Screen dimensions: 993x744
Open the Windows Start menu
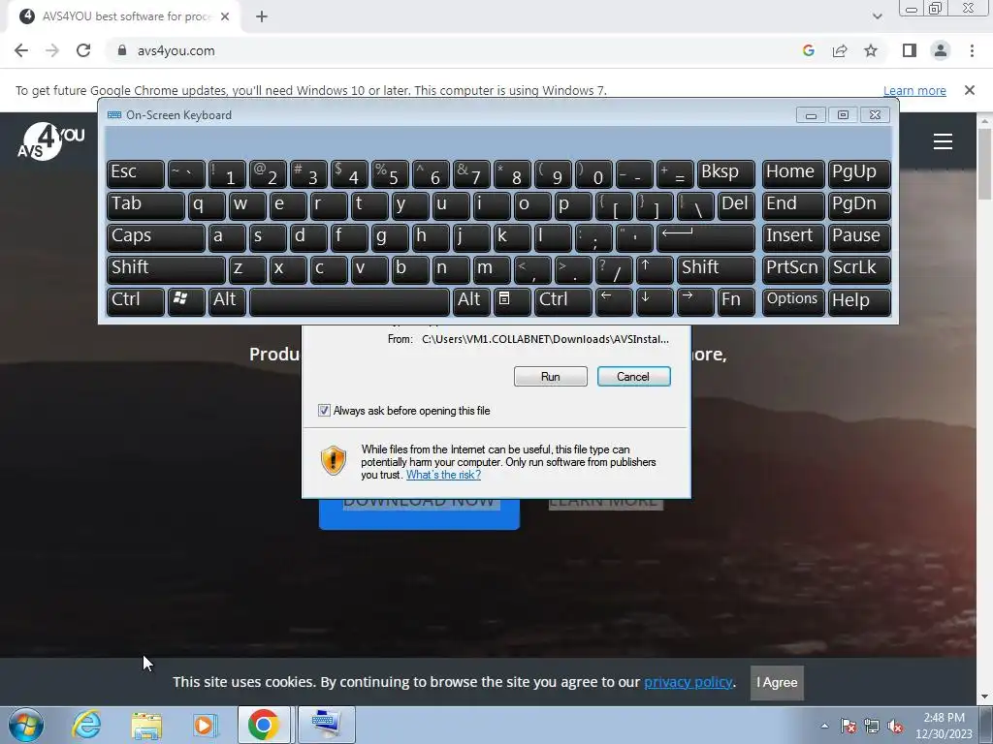tap(26, 725)
